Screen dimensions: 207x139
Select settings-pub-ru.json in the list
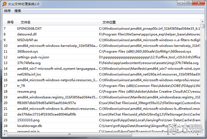coord(33,57)
